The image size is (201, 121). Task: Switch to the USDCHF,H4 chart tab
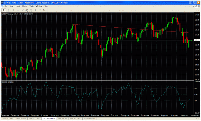[21, 118]
